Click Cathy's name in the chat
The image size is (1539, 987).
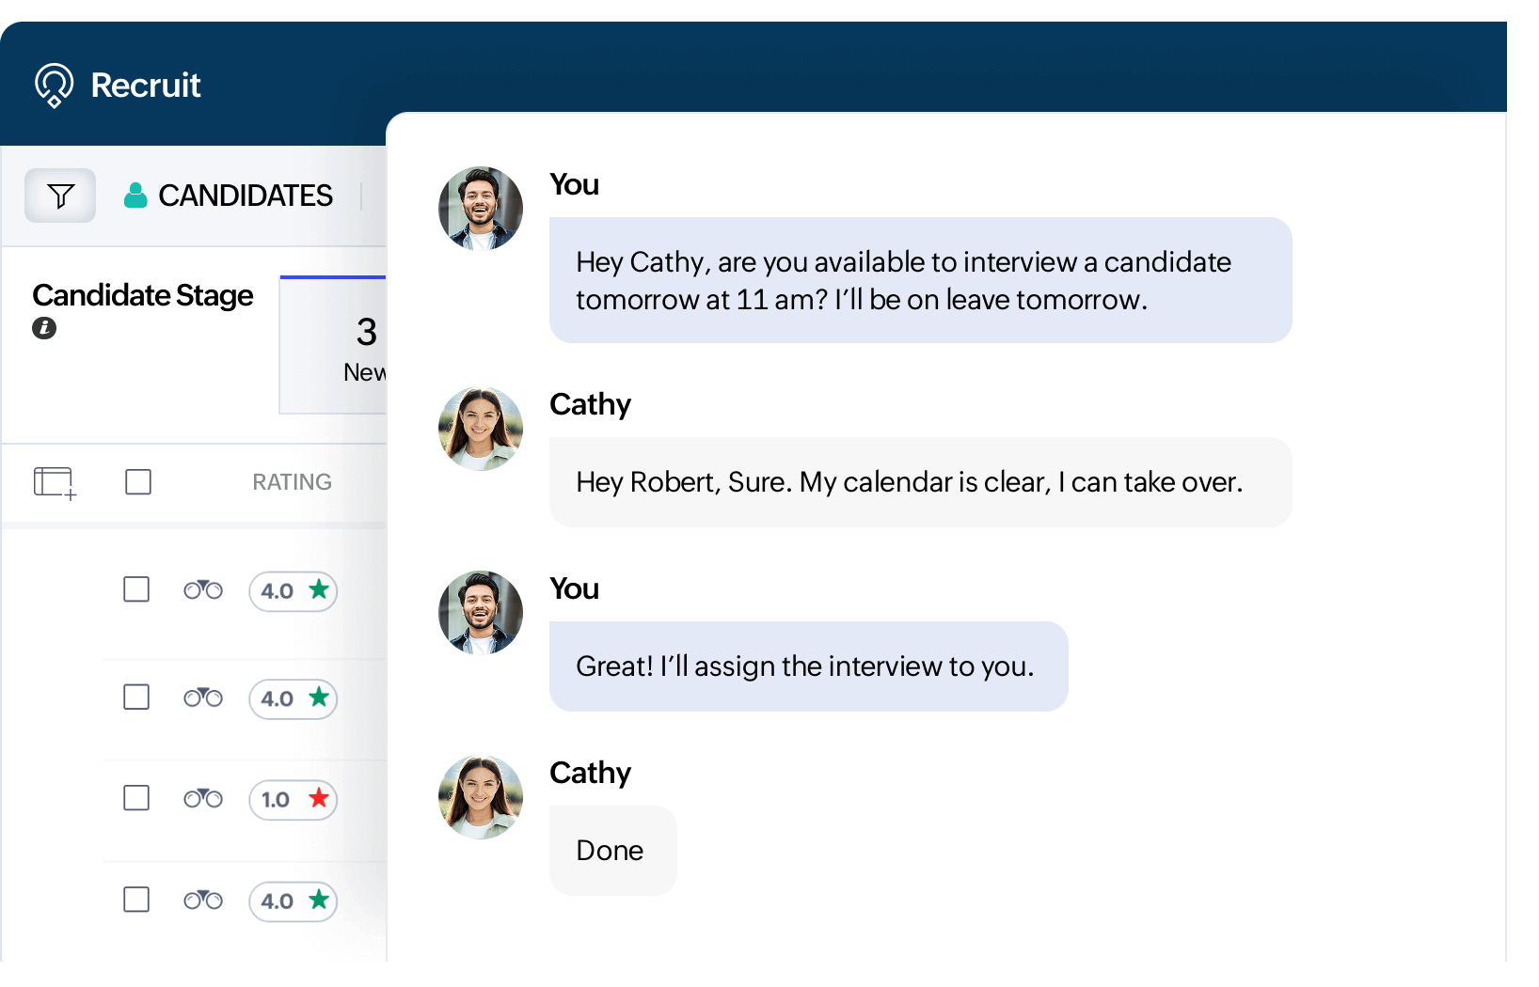[x=590, y=404]
